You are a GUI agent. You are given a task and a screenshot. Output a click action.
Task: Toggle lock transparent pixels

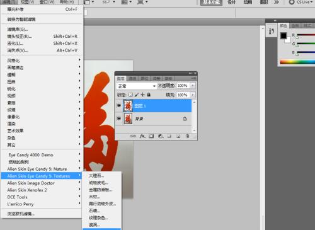pos(130,95)
